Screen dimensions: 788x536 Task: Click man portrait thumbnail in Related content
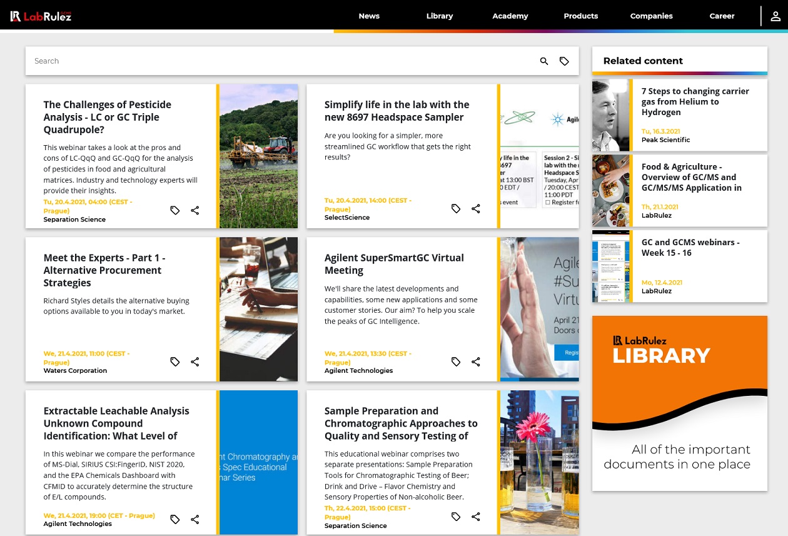click(610, 115)
